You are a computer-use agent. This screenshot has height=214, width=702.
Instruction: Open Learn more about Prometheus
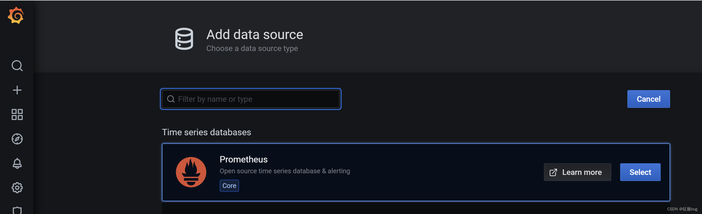(577, 172)
